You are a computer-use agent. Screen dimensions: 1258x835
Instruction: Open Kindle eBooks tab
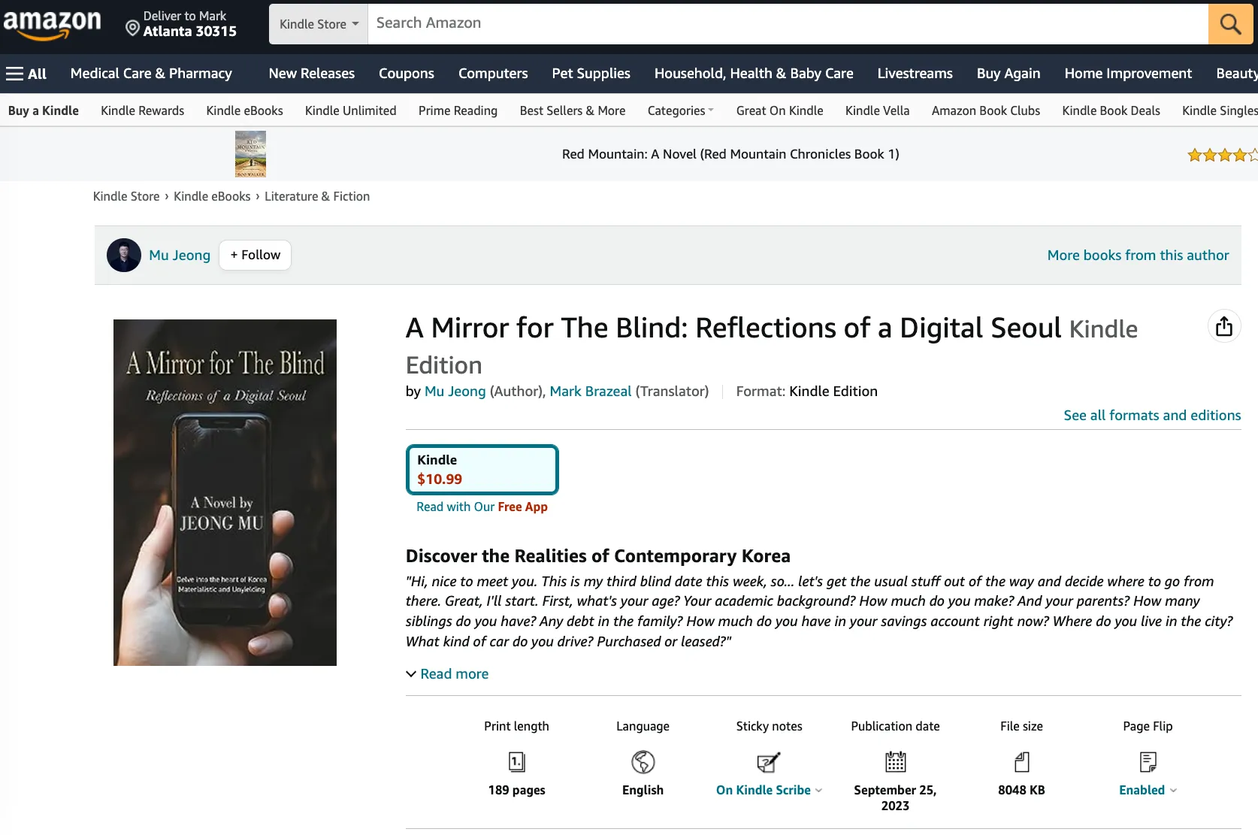point(245,110)
